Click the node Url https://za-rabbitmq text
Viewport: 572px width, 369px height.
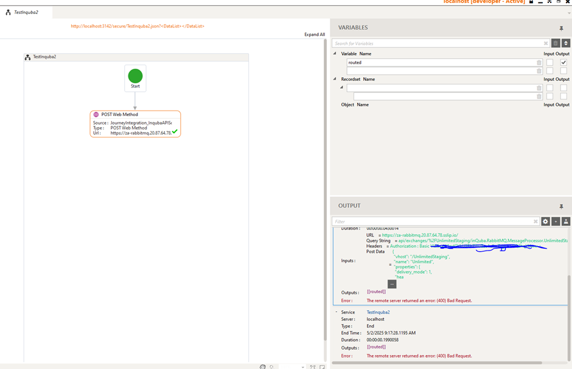[141, 133]
